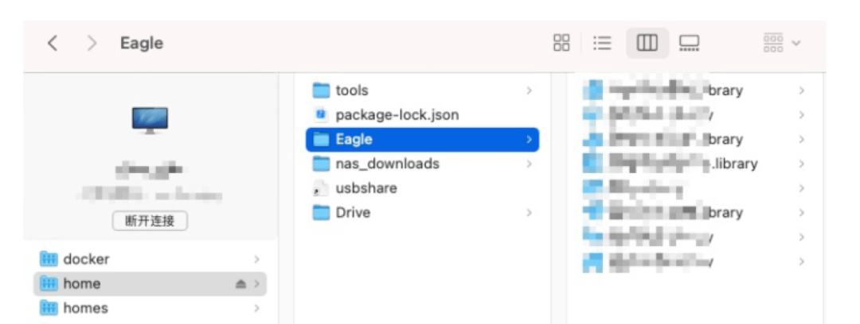Eject the home share
The width and height of the screenshot is (860, 324).
click(240, 284)
